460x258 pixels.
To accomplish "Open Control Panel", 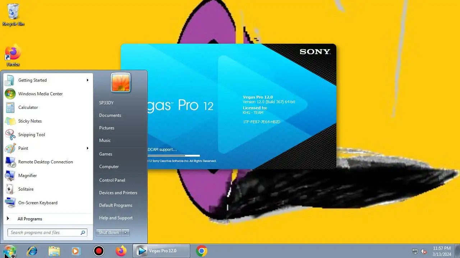I will (112, 180).
